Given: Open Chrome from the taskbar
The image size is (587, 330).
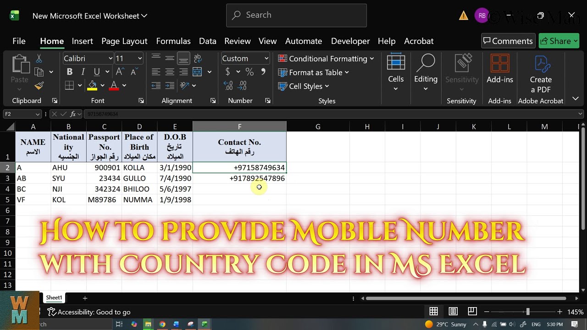Looking at the screenshot, I should click(162, 324).
